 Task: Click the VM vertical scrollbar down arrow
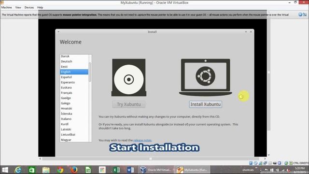[x=268, y=155]
